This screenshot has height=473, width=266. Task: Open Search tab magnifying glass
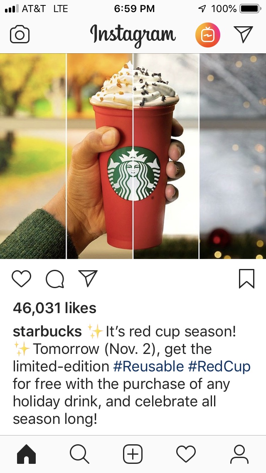[x=79, y=454]
